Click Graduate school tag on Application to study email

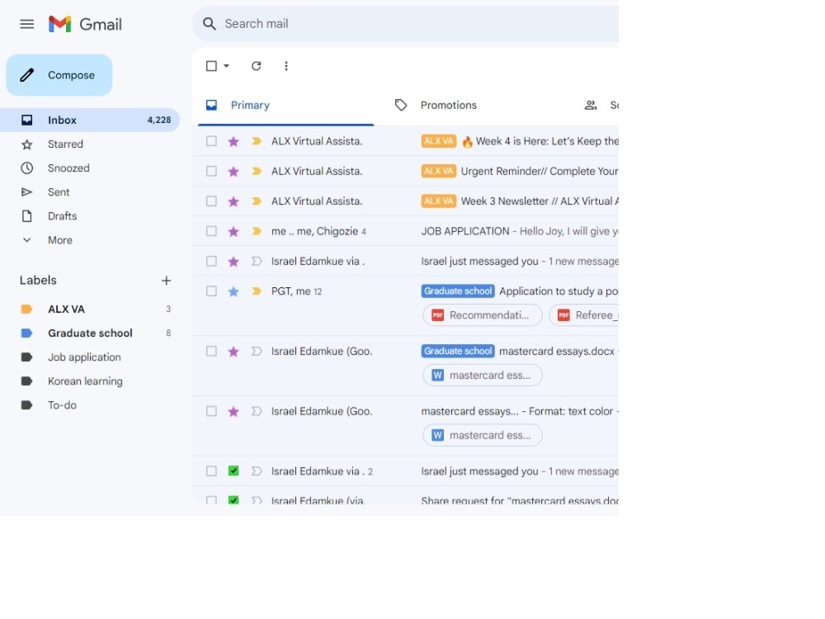click(x=458, y=291)
